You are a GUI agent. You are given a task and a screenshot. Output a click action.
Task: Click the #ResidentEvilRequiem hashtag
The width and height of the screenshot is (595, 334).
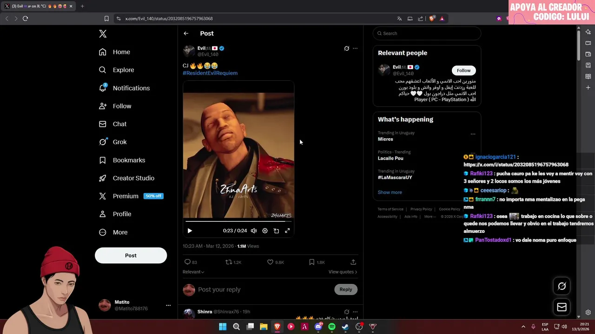pyautogui.click(x=210, y=73)
